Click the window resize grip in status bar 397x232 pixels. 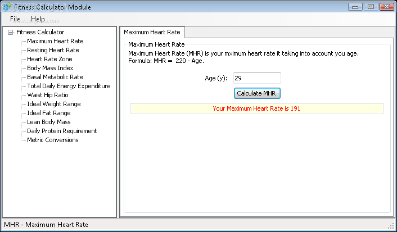coord(391,225)
